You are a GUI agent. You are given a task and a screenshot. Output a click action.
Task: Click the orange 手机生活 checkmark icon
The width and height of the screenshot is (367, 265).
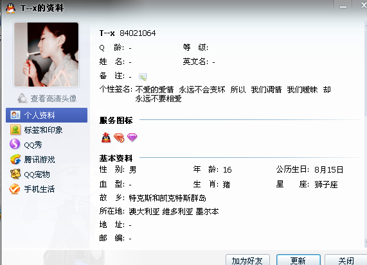tap(15, 189)
